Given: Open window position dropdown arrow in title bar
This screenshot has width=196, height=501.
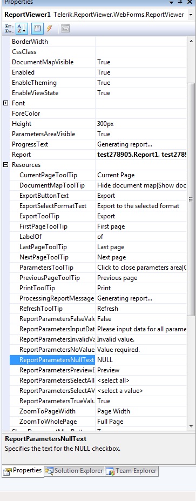Looking at the screenshot, I should 171,2.
